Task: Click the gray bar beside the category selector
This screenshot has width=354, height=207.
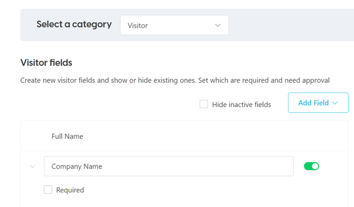Action: [291, 25]
